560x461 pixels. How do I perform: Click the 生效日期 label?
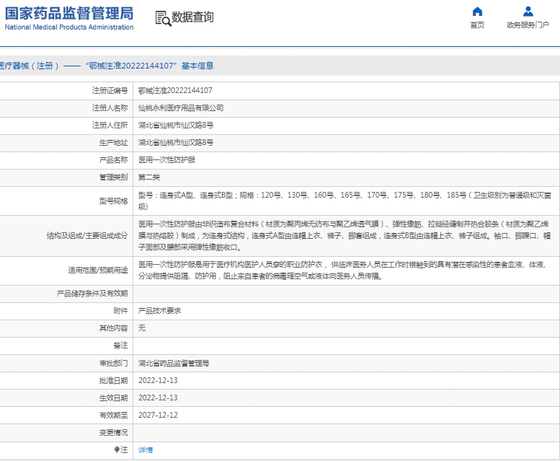coord(113,398)
